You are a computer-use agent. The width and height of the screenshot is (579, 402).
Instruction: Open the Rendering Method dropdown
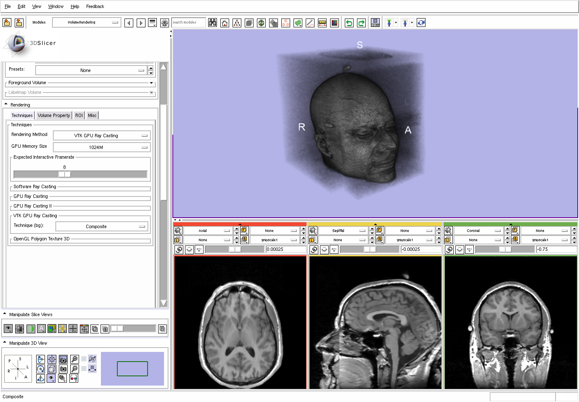(102, 136)
